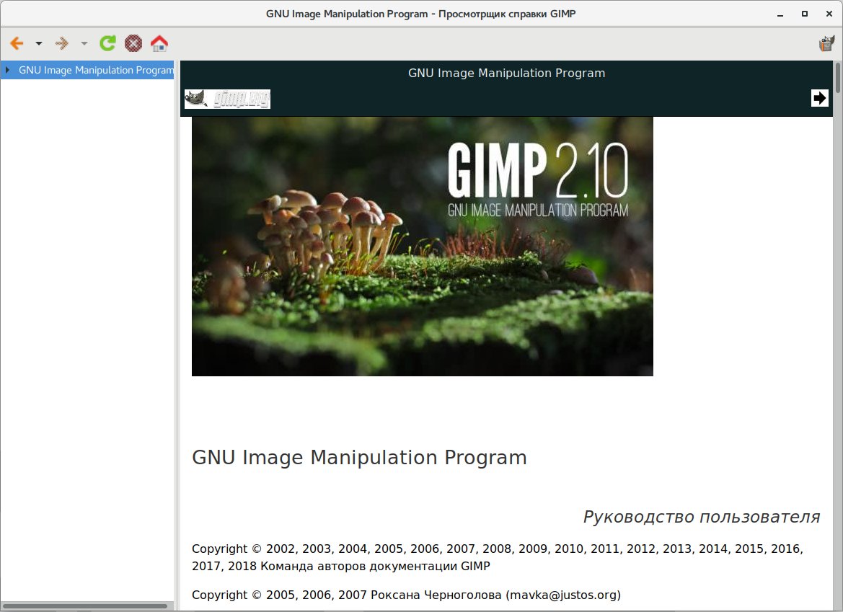The image size is (843, 612).
Task: Close the help browser window
Action: (x=829, y=14)
